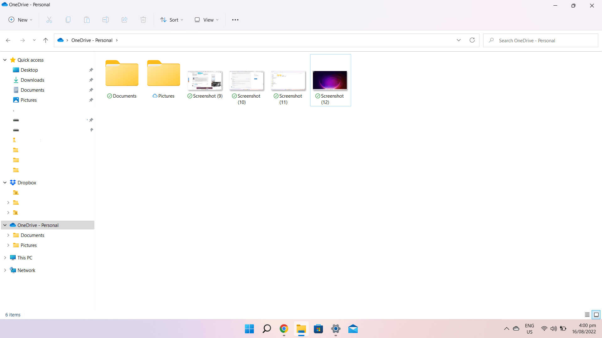Click the Cut icon in toolbar
602x338 pixels.
click(49, 20)
